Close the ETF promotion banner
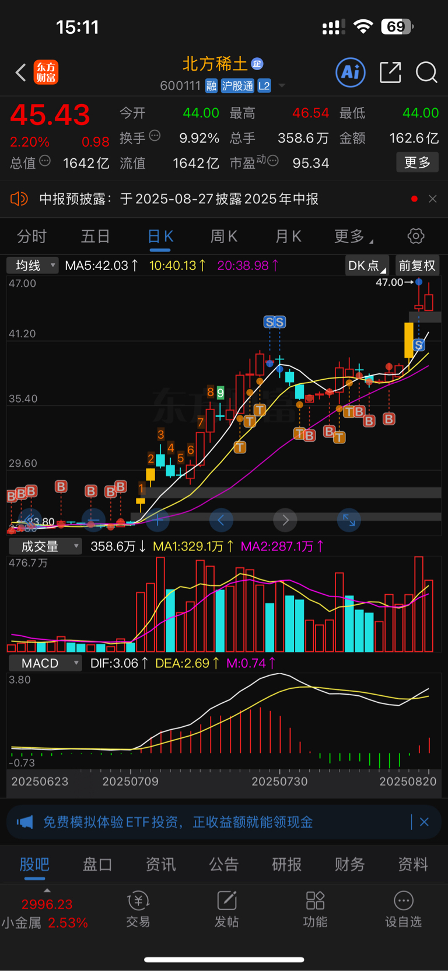This screenshot has width=448, height=971. (424, 822)
